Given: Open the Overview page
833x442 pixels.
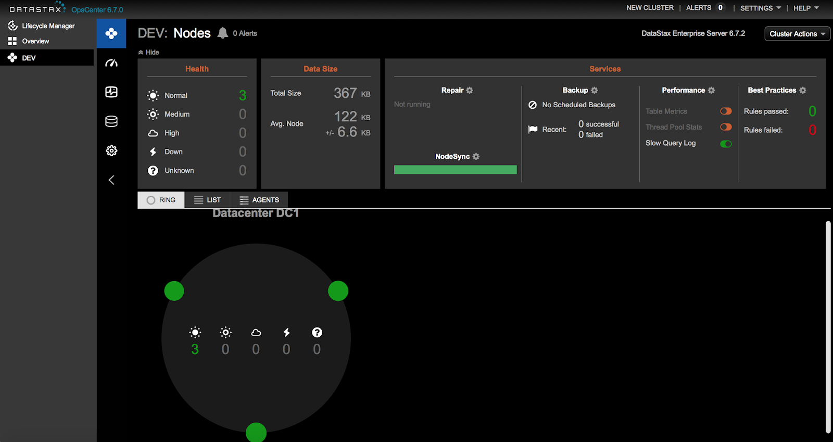Looking at the screenshot, I should pyautogui.click(x=29, y=41).
